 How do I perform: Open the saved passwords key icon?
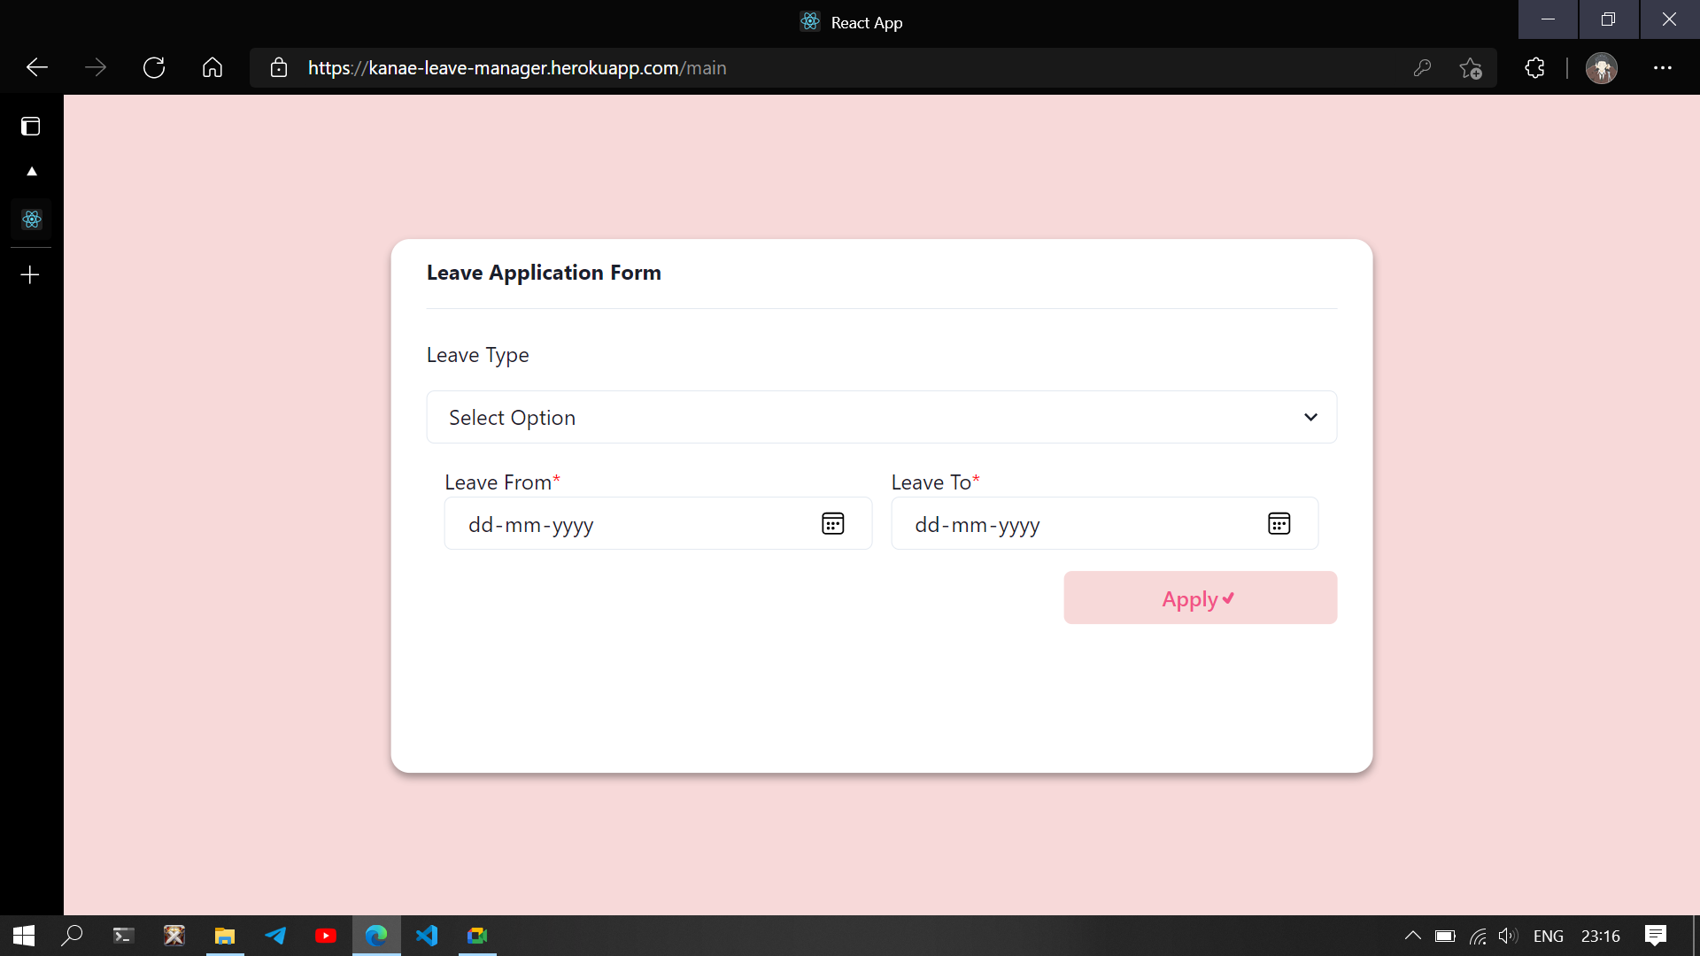tap(1423, 67)
